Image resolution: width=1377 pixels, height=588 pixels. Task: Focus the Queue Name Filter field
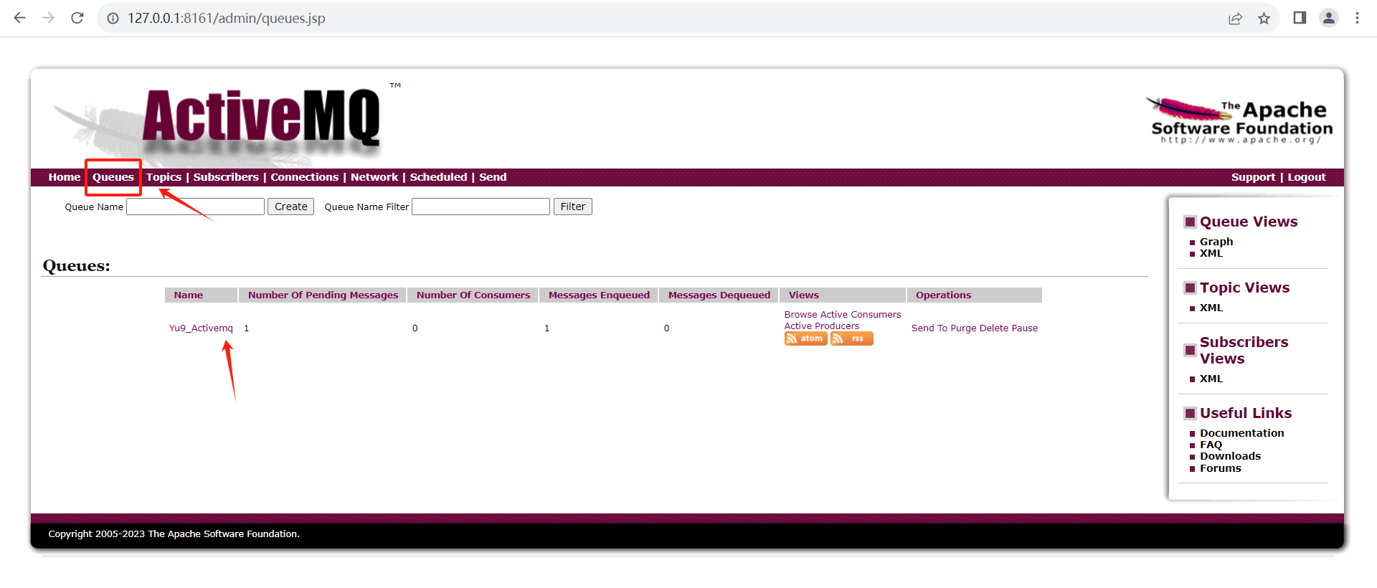point(481,207)
